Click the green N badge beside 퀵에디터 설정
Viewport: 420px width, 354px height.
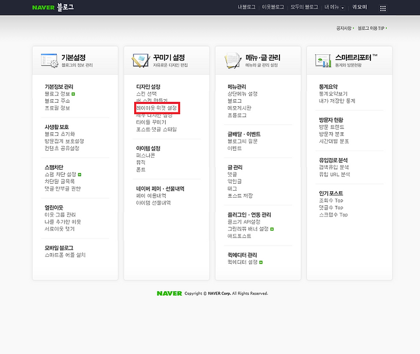[x=261, y=262]
